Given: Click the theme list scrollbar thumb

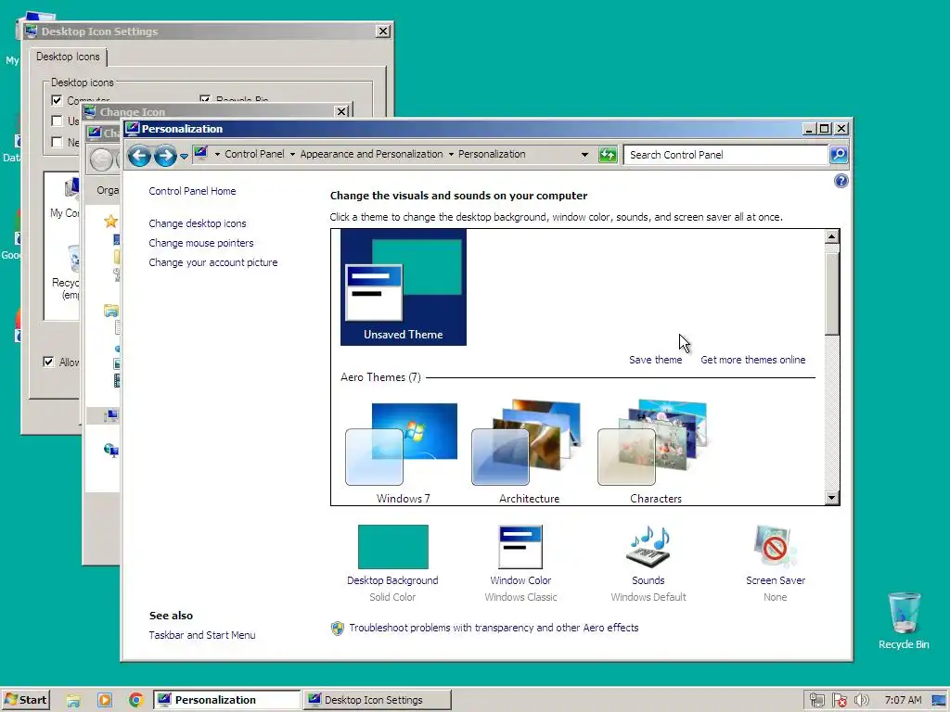Looking at the screenshot, I should pos(832,294).
